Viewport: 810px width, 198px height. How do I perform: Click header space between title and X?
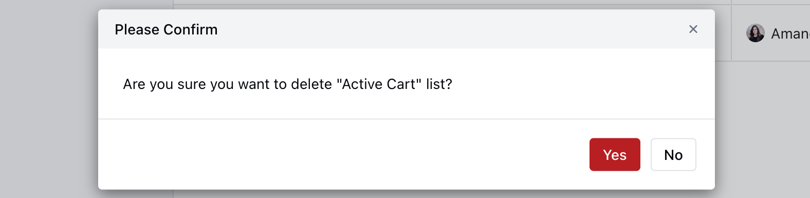452,29
